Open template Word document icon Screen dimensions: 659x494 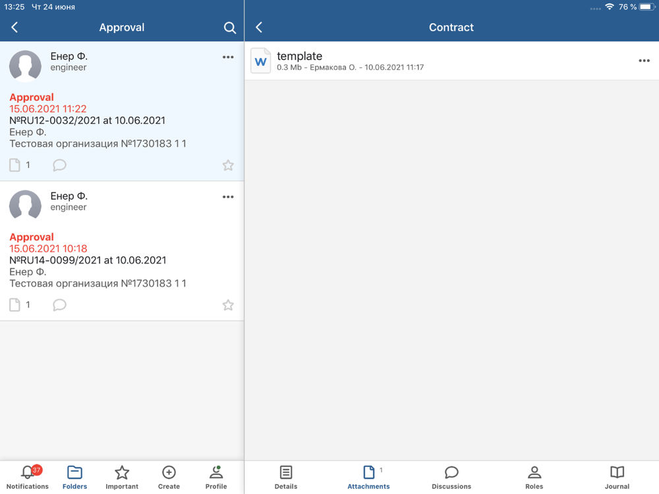point(260,61)
